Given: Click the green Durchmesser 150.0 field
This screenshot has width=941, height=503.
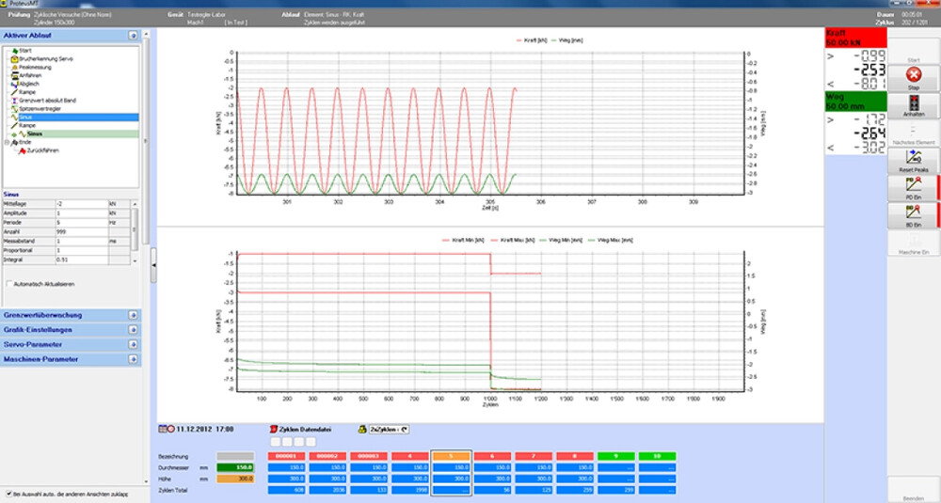Looking at the screenshot, I should click(x=235, y=467).
